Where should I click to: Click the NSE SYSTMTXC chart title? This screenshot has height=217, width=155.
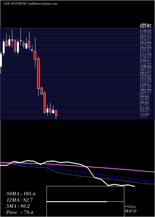(x=30, y=4)
